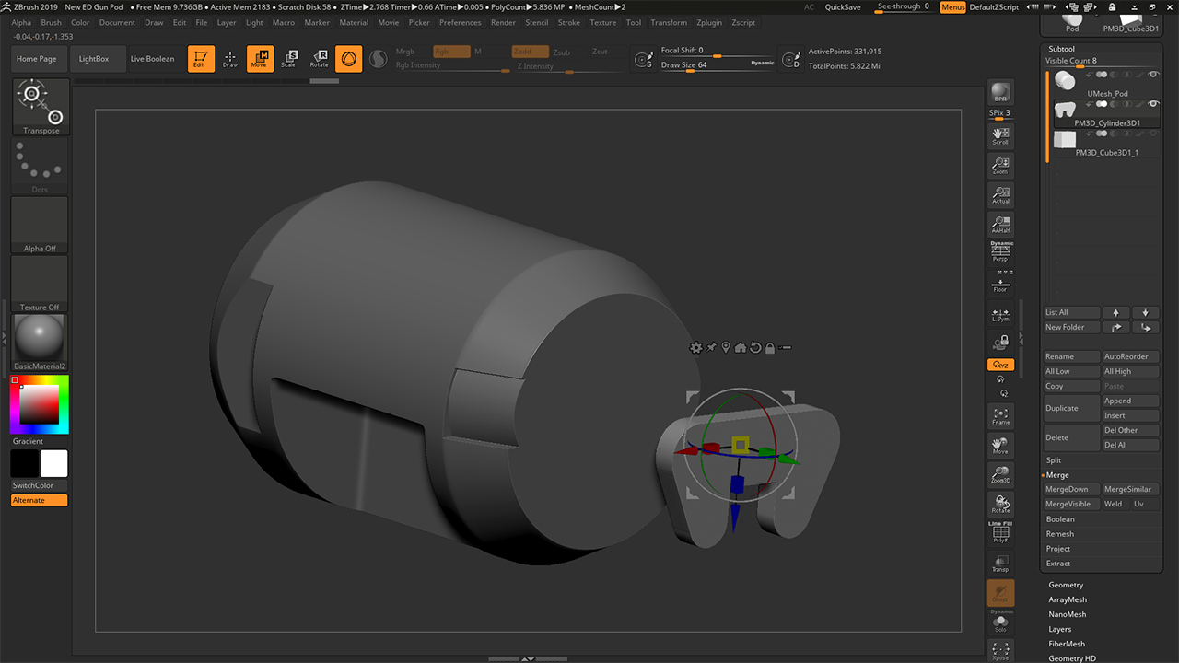Toggle the Gizmo 3D button
1179x663 pixels.
[x=348, y=59]
